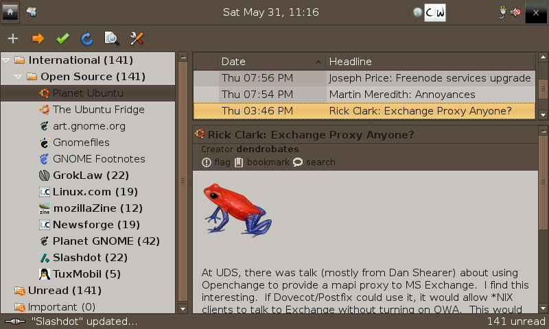Click the bookmark icon for the article

pyautogui.click(x=239, y=162)
